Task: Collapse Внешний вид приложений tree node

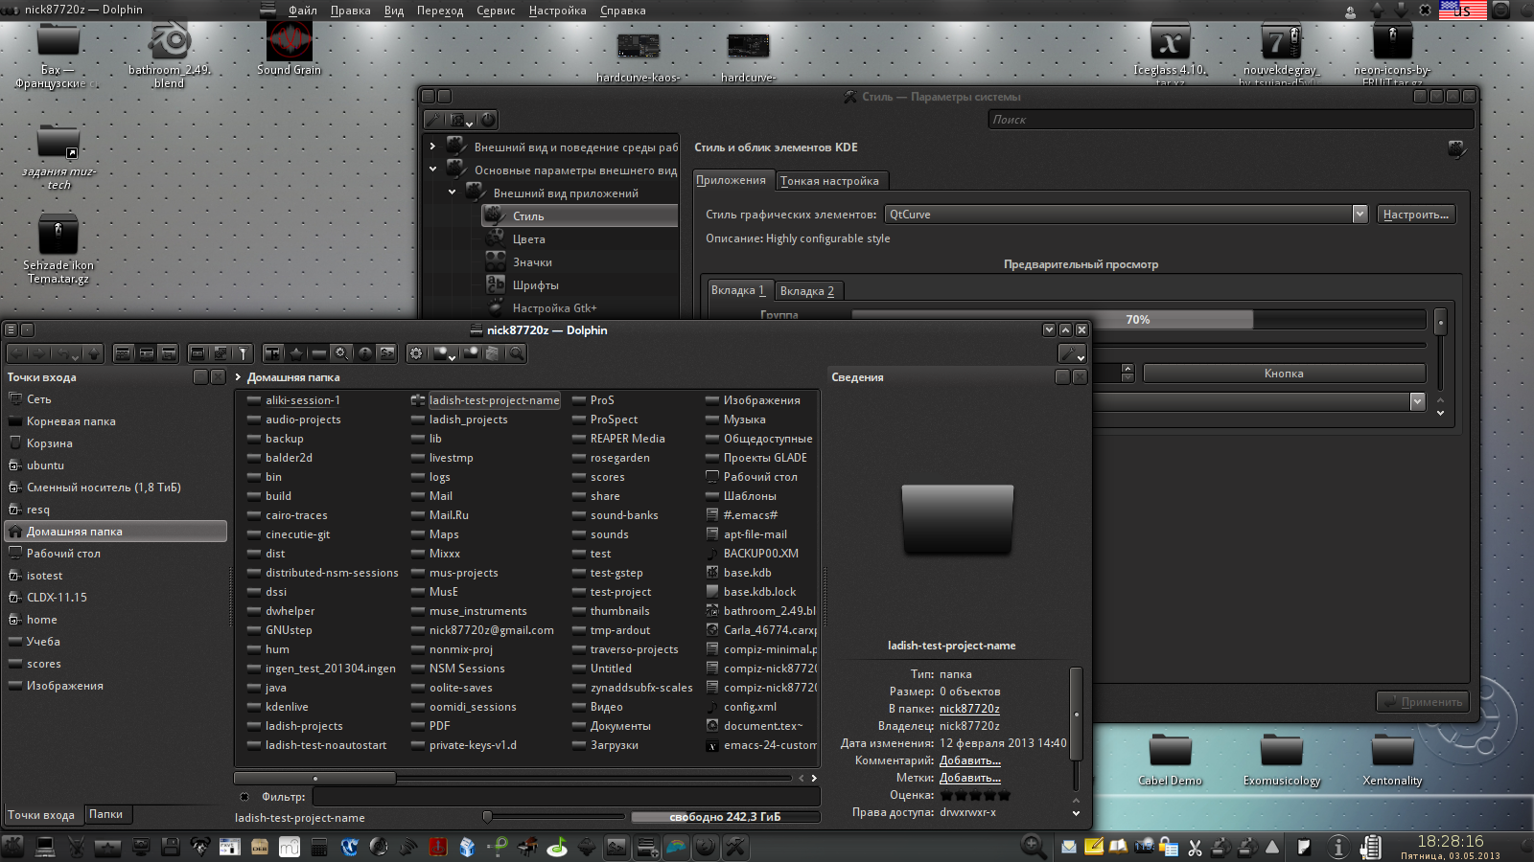Action: 452,193
